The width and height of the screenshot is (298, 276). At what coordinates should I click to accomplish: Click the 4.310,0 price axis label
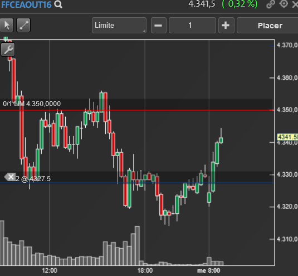(x=287, y=239)
